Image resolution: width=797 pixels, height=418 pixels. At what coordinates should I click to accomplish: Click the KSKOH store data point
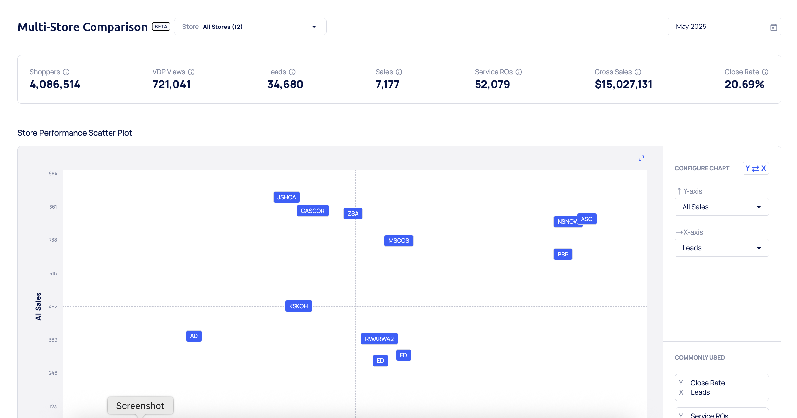tap(298, 306)
